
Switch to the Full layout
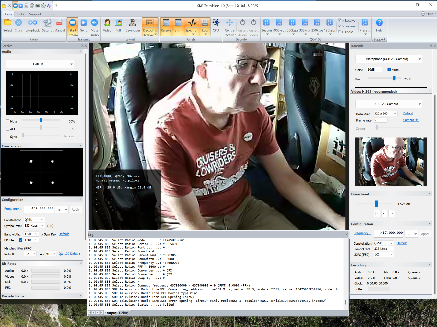pyautogui.click(x=118, y=25)
